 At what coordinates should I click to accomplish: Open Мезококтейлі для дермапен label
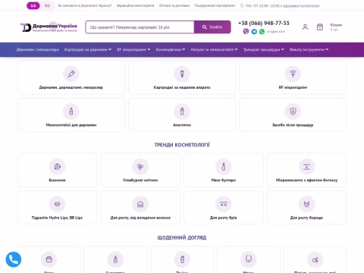coord(71,125)
